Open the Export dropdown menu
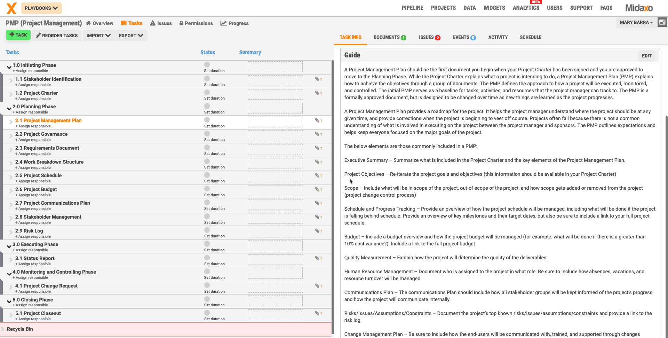 (x=131, y=36)
